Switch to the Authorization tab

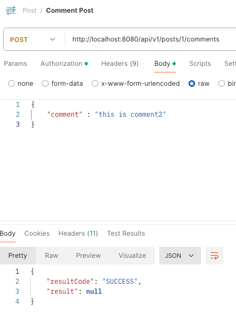tap(64, 64)
